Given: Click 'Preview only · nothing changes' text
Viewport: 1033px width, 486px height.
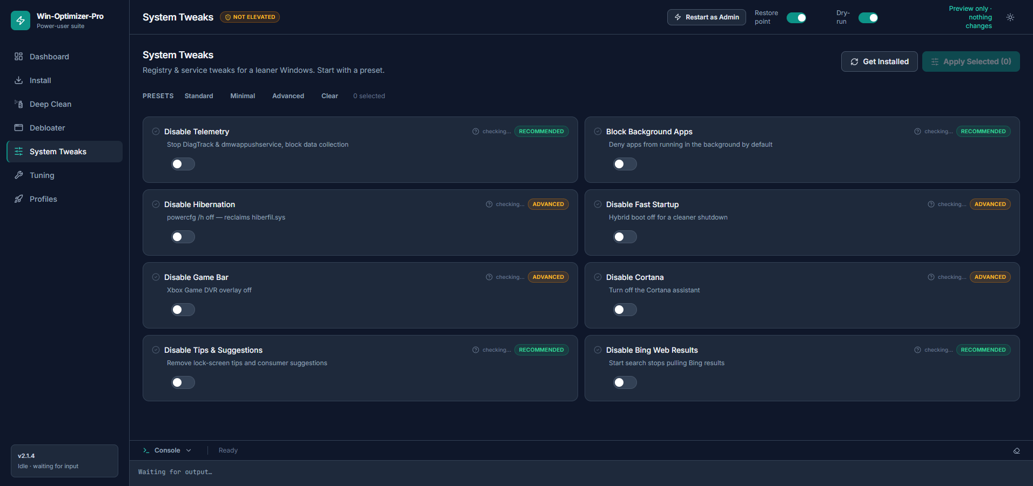Looking at the screenshot, I should [x=970, y=17].
